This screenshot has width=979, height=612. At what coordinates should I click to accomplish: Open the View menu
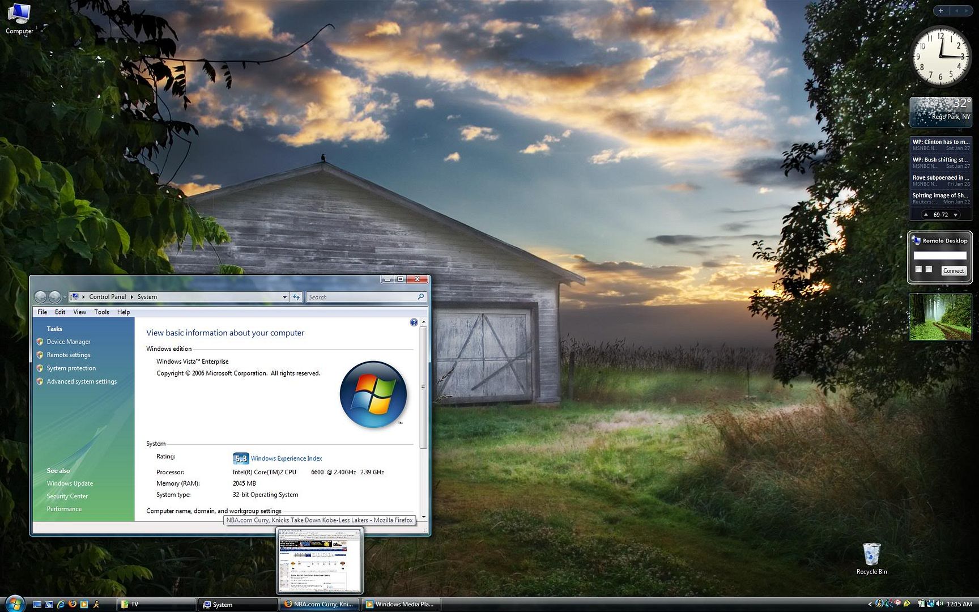point(79,312)
